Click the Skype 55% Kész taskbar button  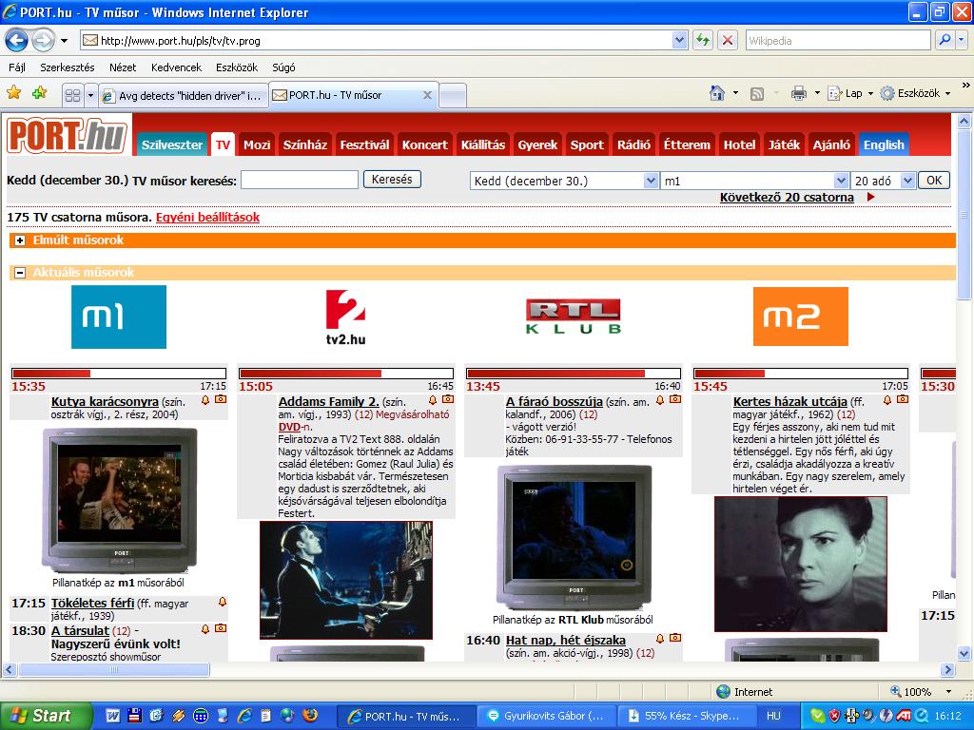685,716
